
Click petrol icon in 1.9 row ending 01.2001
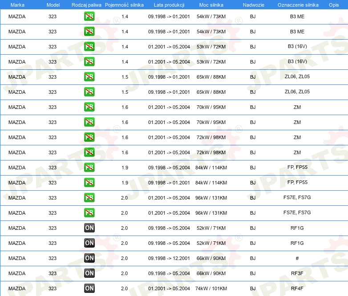[x=89, y=182]
